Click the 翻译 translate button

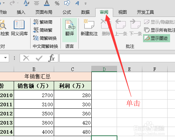[x=70, y=30]
